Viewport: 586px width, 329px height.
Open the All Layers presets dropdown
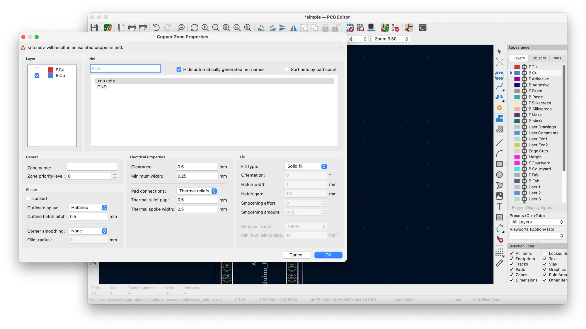click(537, 222)
